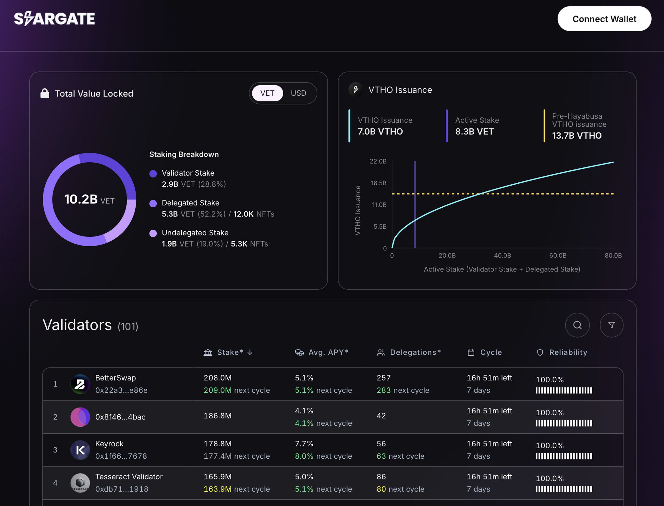
Task: Sort validators by Stake column
Action: coord(230,352)
